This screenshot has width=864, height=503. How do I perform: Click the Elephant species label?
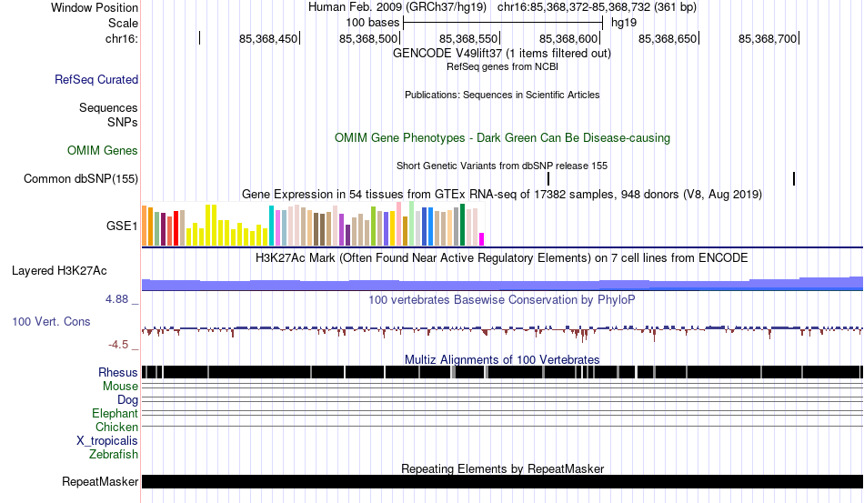pos(115,413)
